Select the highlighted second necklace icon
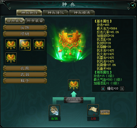Viewport: 137px width, 128px height. [x=25, y=45]
